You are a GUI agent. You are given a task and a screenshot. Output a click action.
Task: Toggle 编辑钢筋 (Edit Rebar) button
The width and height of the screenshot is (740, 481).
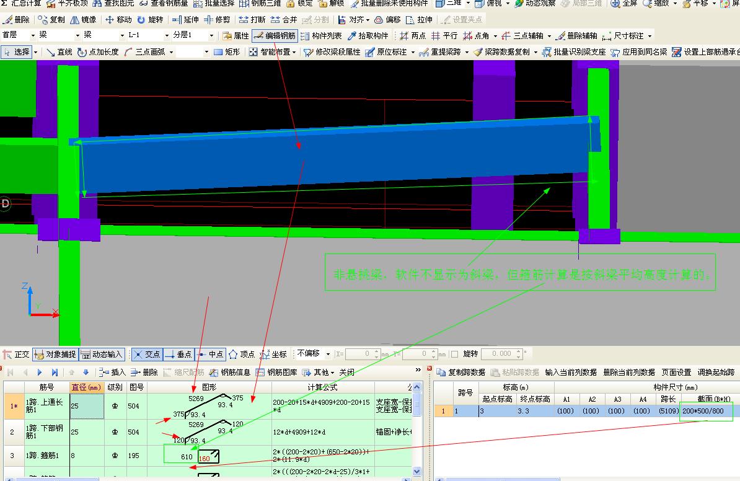click(x=275, y=36)
